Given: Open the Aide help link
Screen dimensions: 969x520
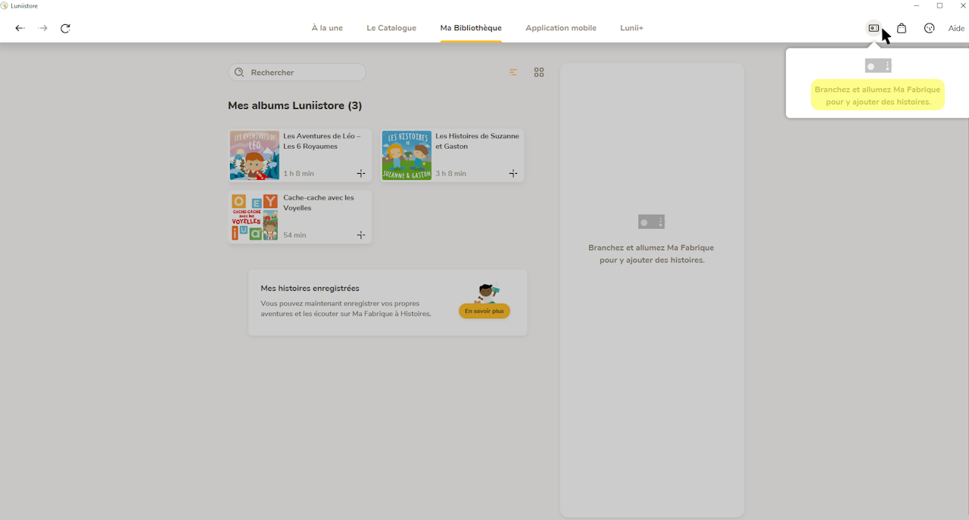Looking at the screenshot, I should pos(956,28).
